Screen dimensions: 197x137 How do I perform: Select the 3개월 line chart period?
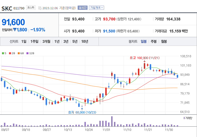(46, 41)
